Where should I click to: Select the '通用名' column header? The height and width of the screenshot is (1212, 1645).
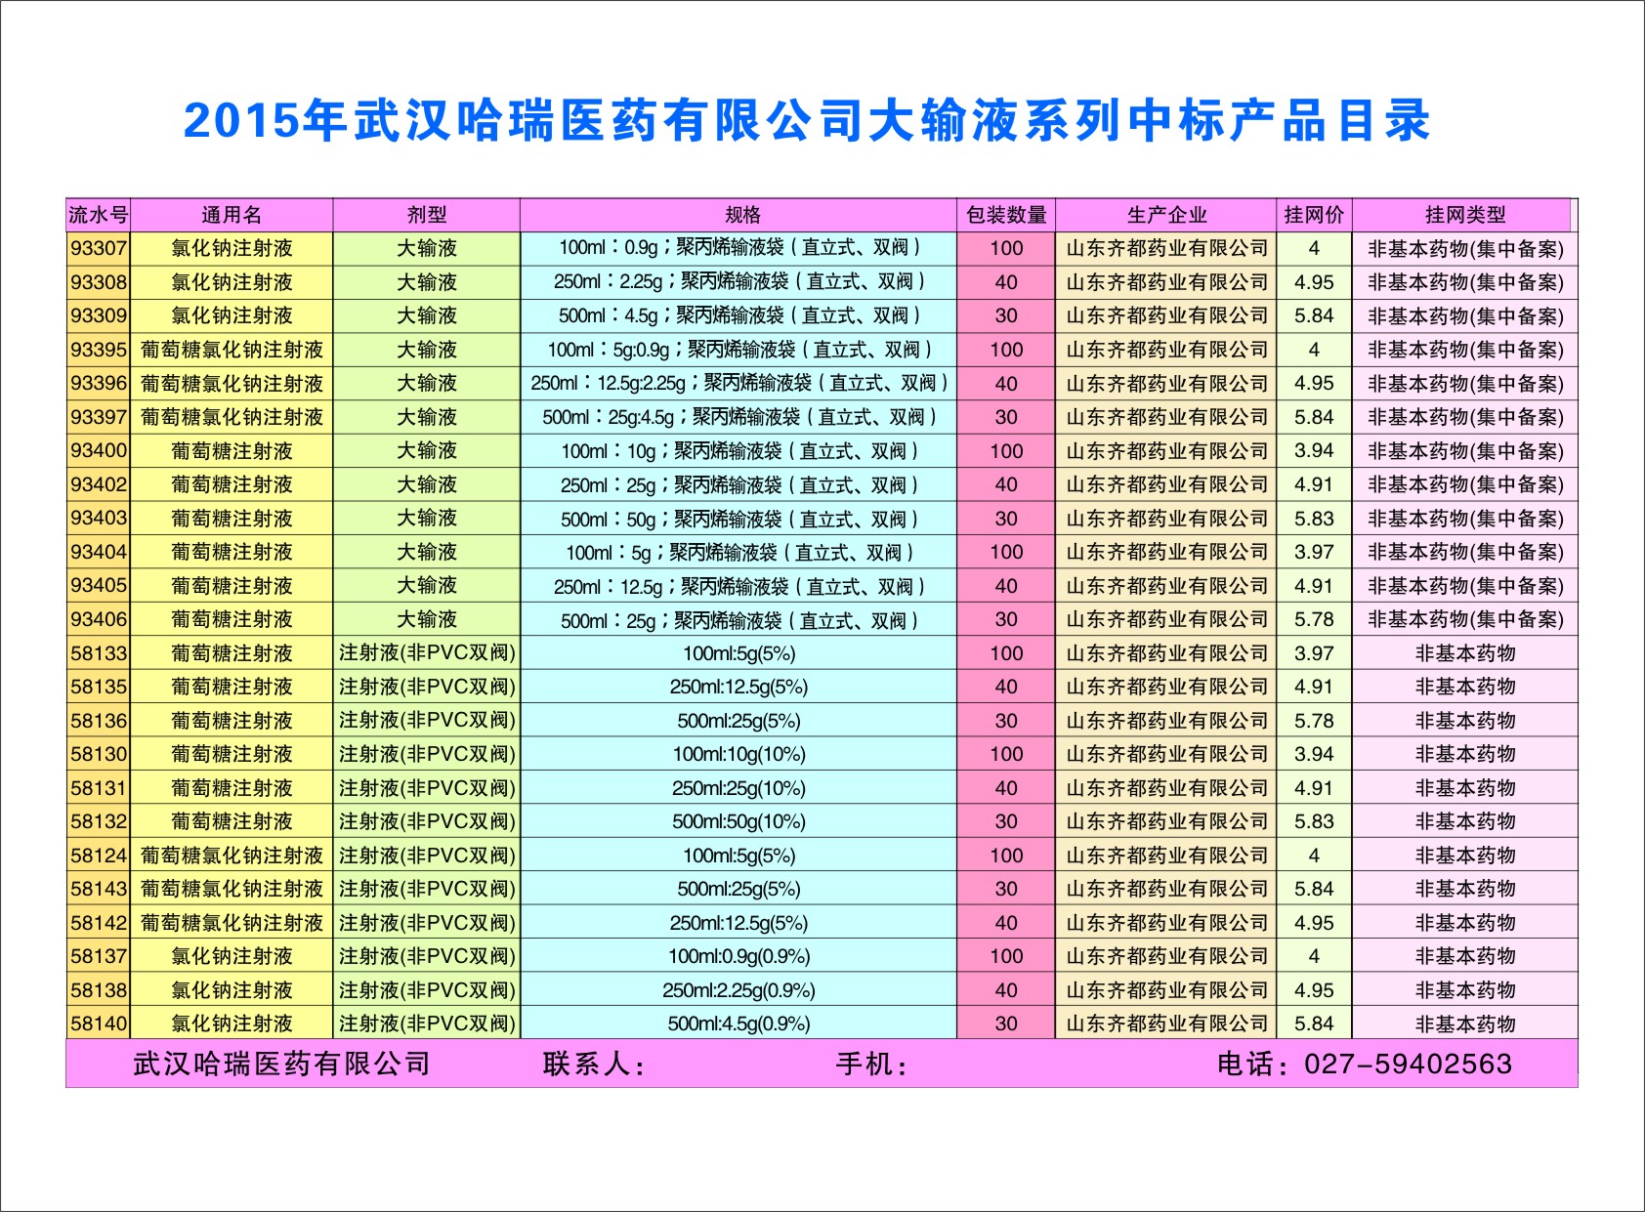(232, 215)
